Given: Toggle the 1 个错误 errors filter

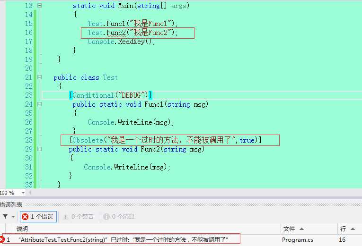Looking at the screenshot, I should tap(38, 217).
